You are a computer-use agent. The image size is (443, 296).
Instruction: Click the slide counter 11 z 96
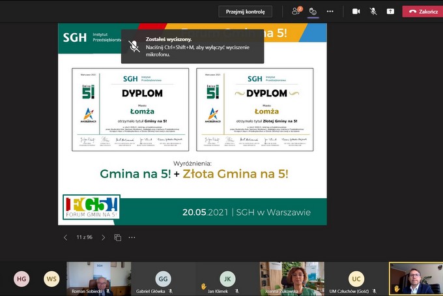pos(84,237)
